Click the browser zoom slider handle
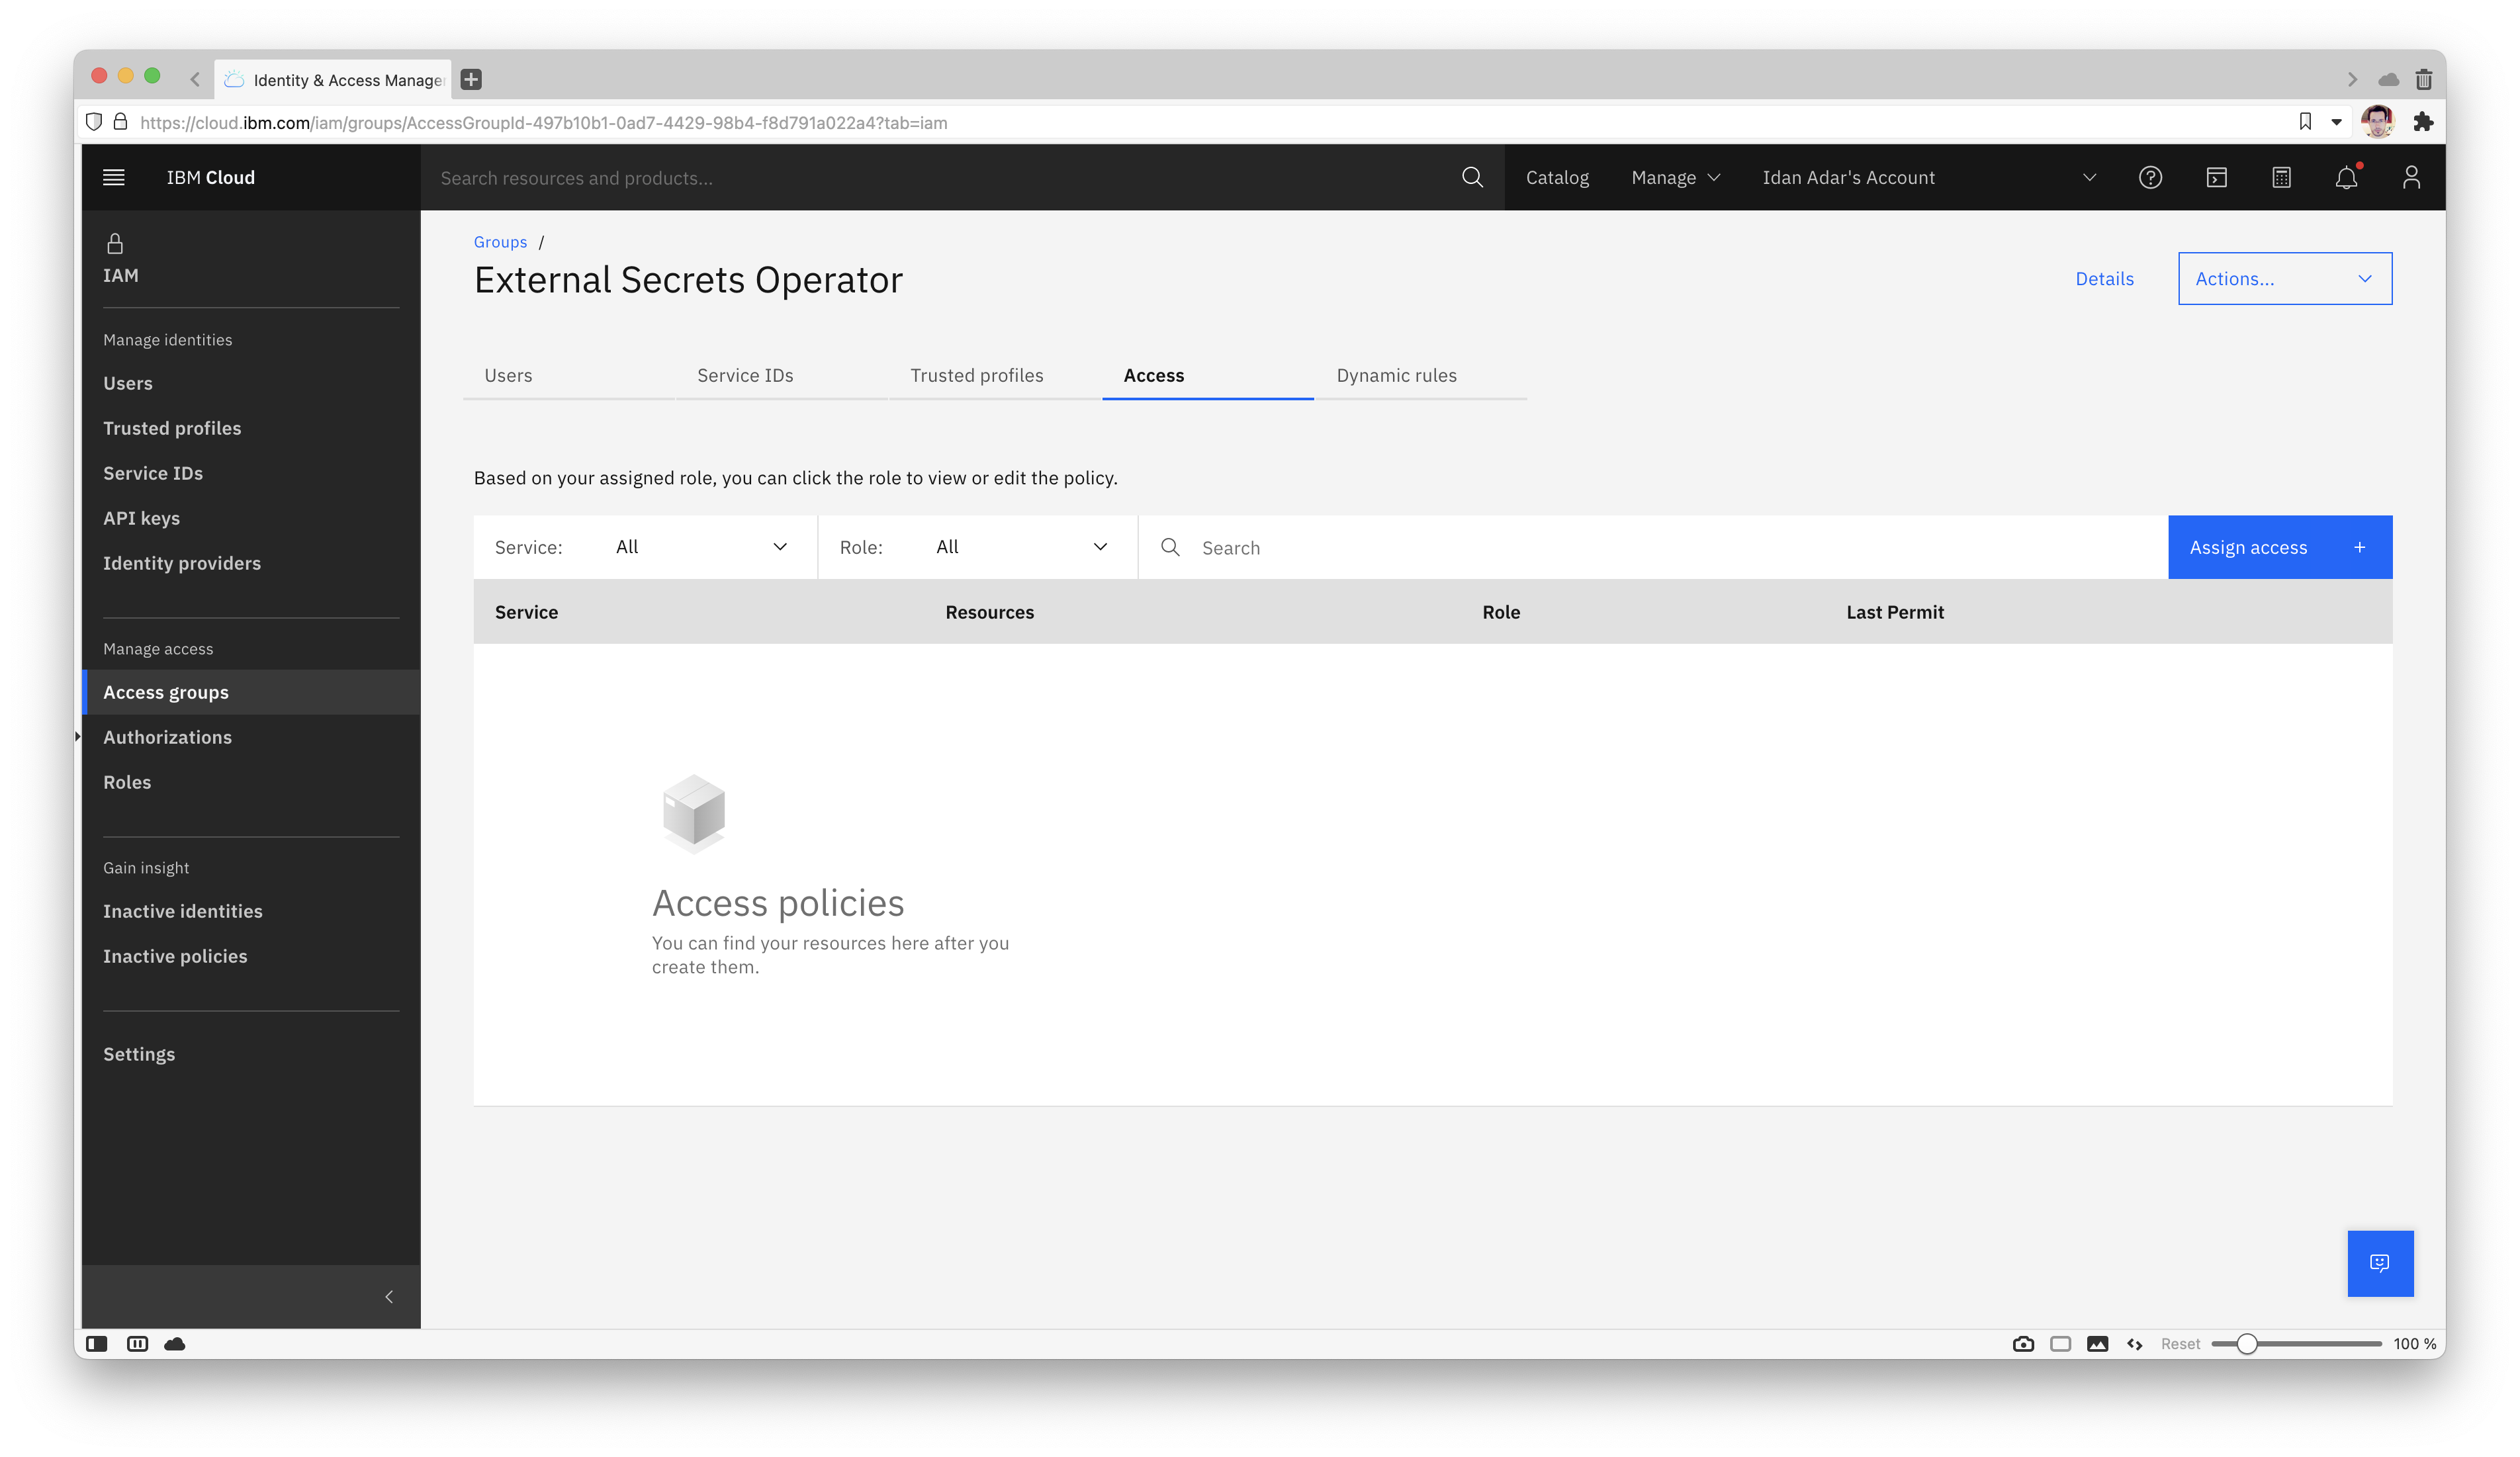The height and width of the screenshot is (1457, 2520). click(2246, 1344)
